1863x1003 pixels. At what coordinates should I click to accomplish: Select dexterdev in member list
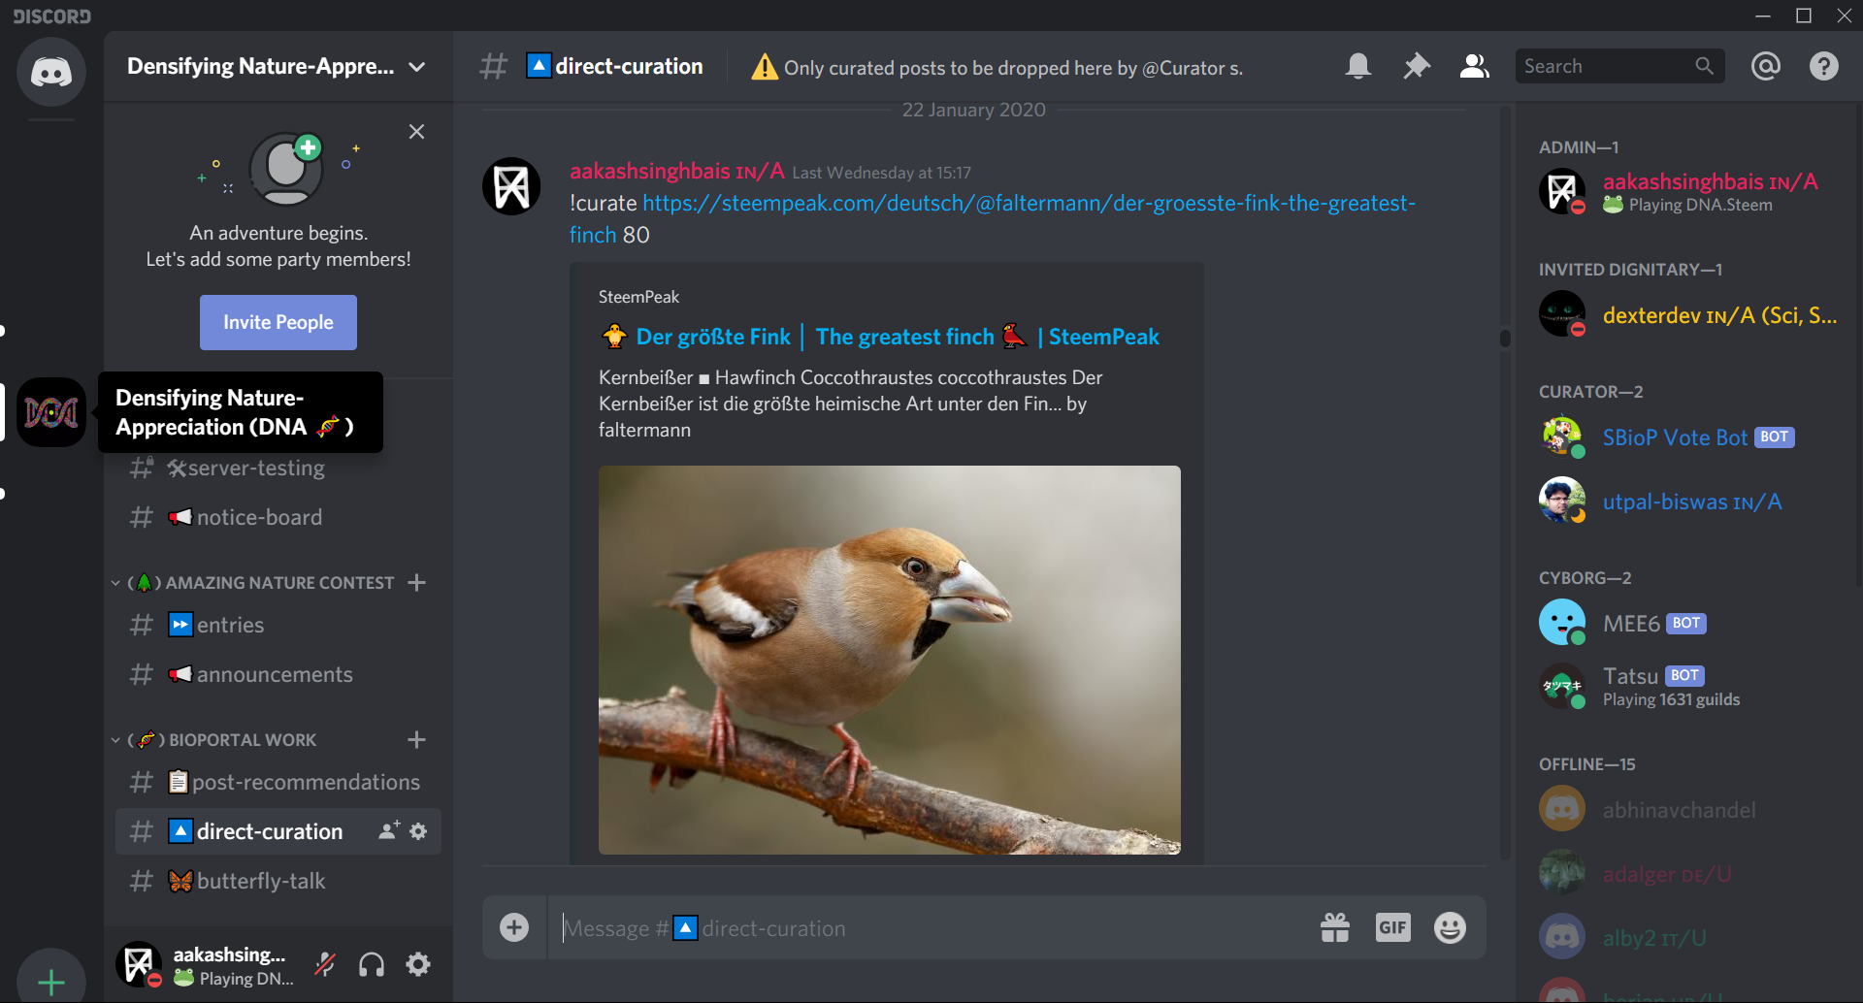click(1688, 314)
